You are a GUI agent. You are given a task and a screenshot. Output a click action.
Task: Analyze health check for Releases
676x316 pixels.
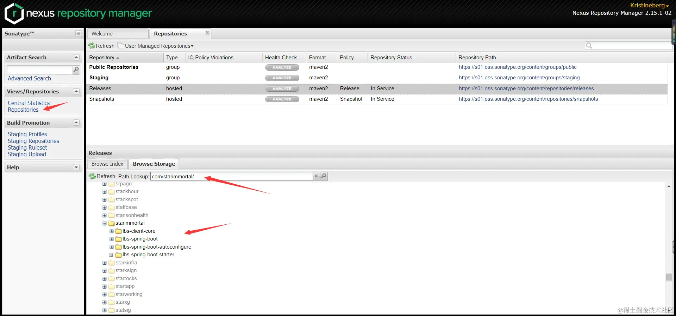(282, 89)
